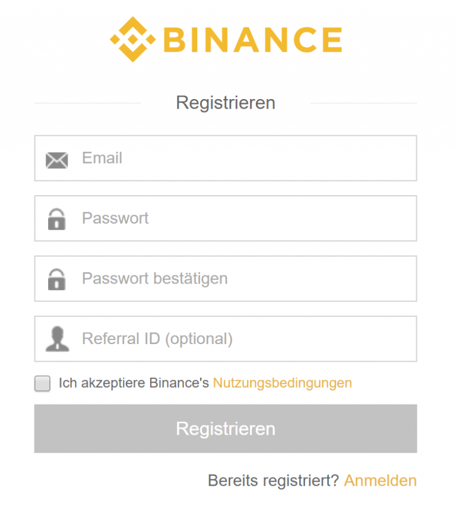
Task: Tick the terms acceptance checkbox
Action: [x=42, y=383]
